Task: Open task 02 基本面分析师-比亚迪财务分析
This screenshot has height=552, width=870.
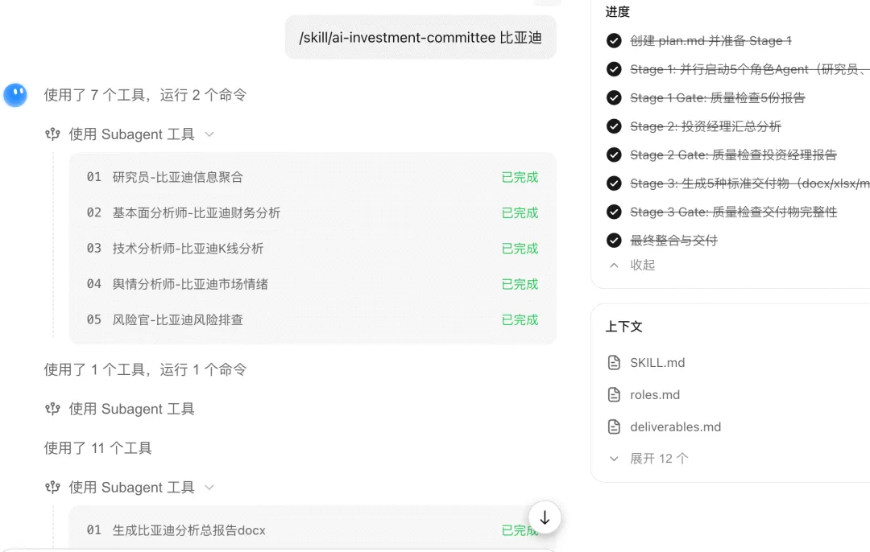Action: [313, 212]
